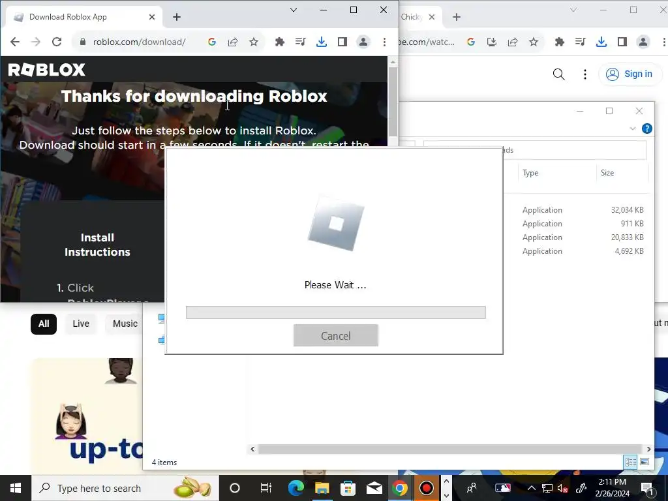Click Google icon in YouTube window address bar
Screen dimensions: 668x501
471,42
